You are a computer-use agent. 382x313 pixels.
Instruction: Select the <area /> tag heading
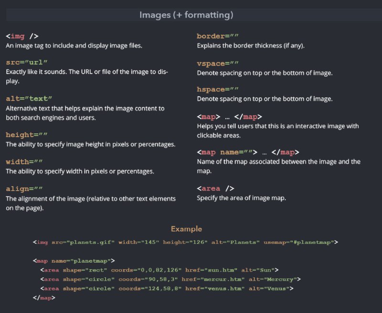click(x=215, y=189)
